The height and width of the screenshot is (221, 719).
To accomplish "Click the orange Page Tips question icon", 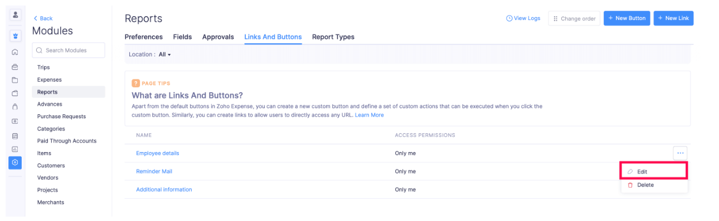I will [x=135, y=83].
